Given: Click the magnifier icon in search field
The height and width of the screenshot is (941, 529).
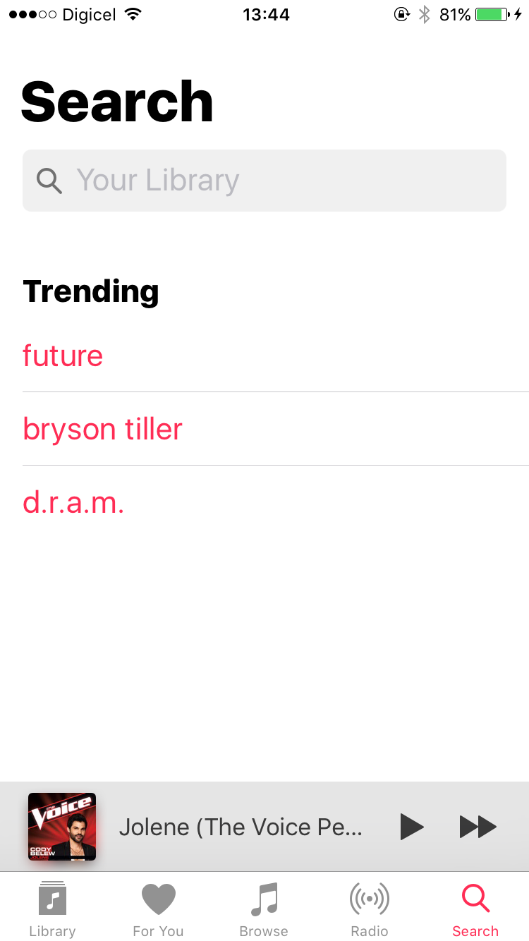Looking at the screenshot, I should tap(49, 181).
